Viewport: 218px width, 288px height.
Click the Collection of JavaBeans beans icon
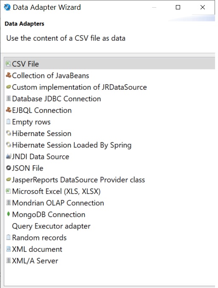(x=9, y=75)
